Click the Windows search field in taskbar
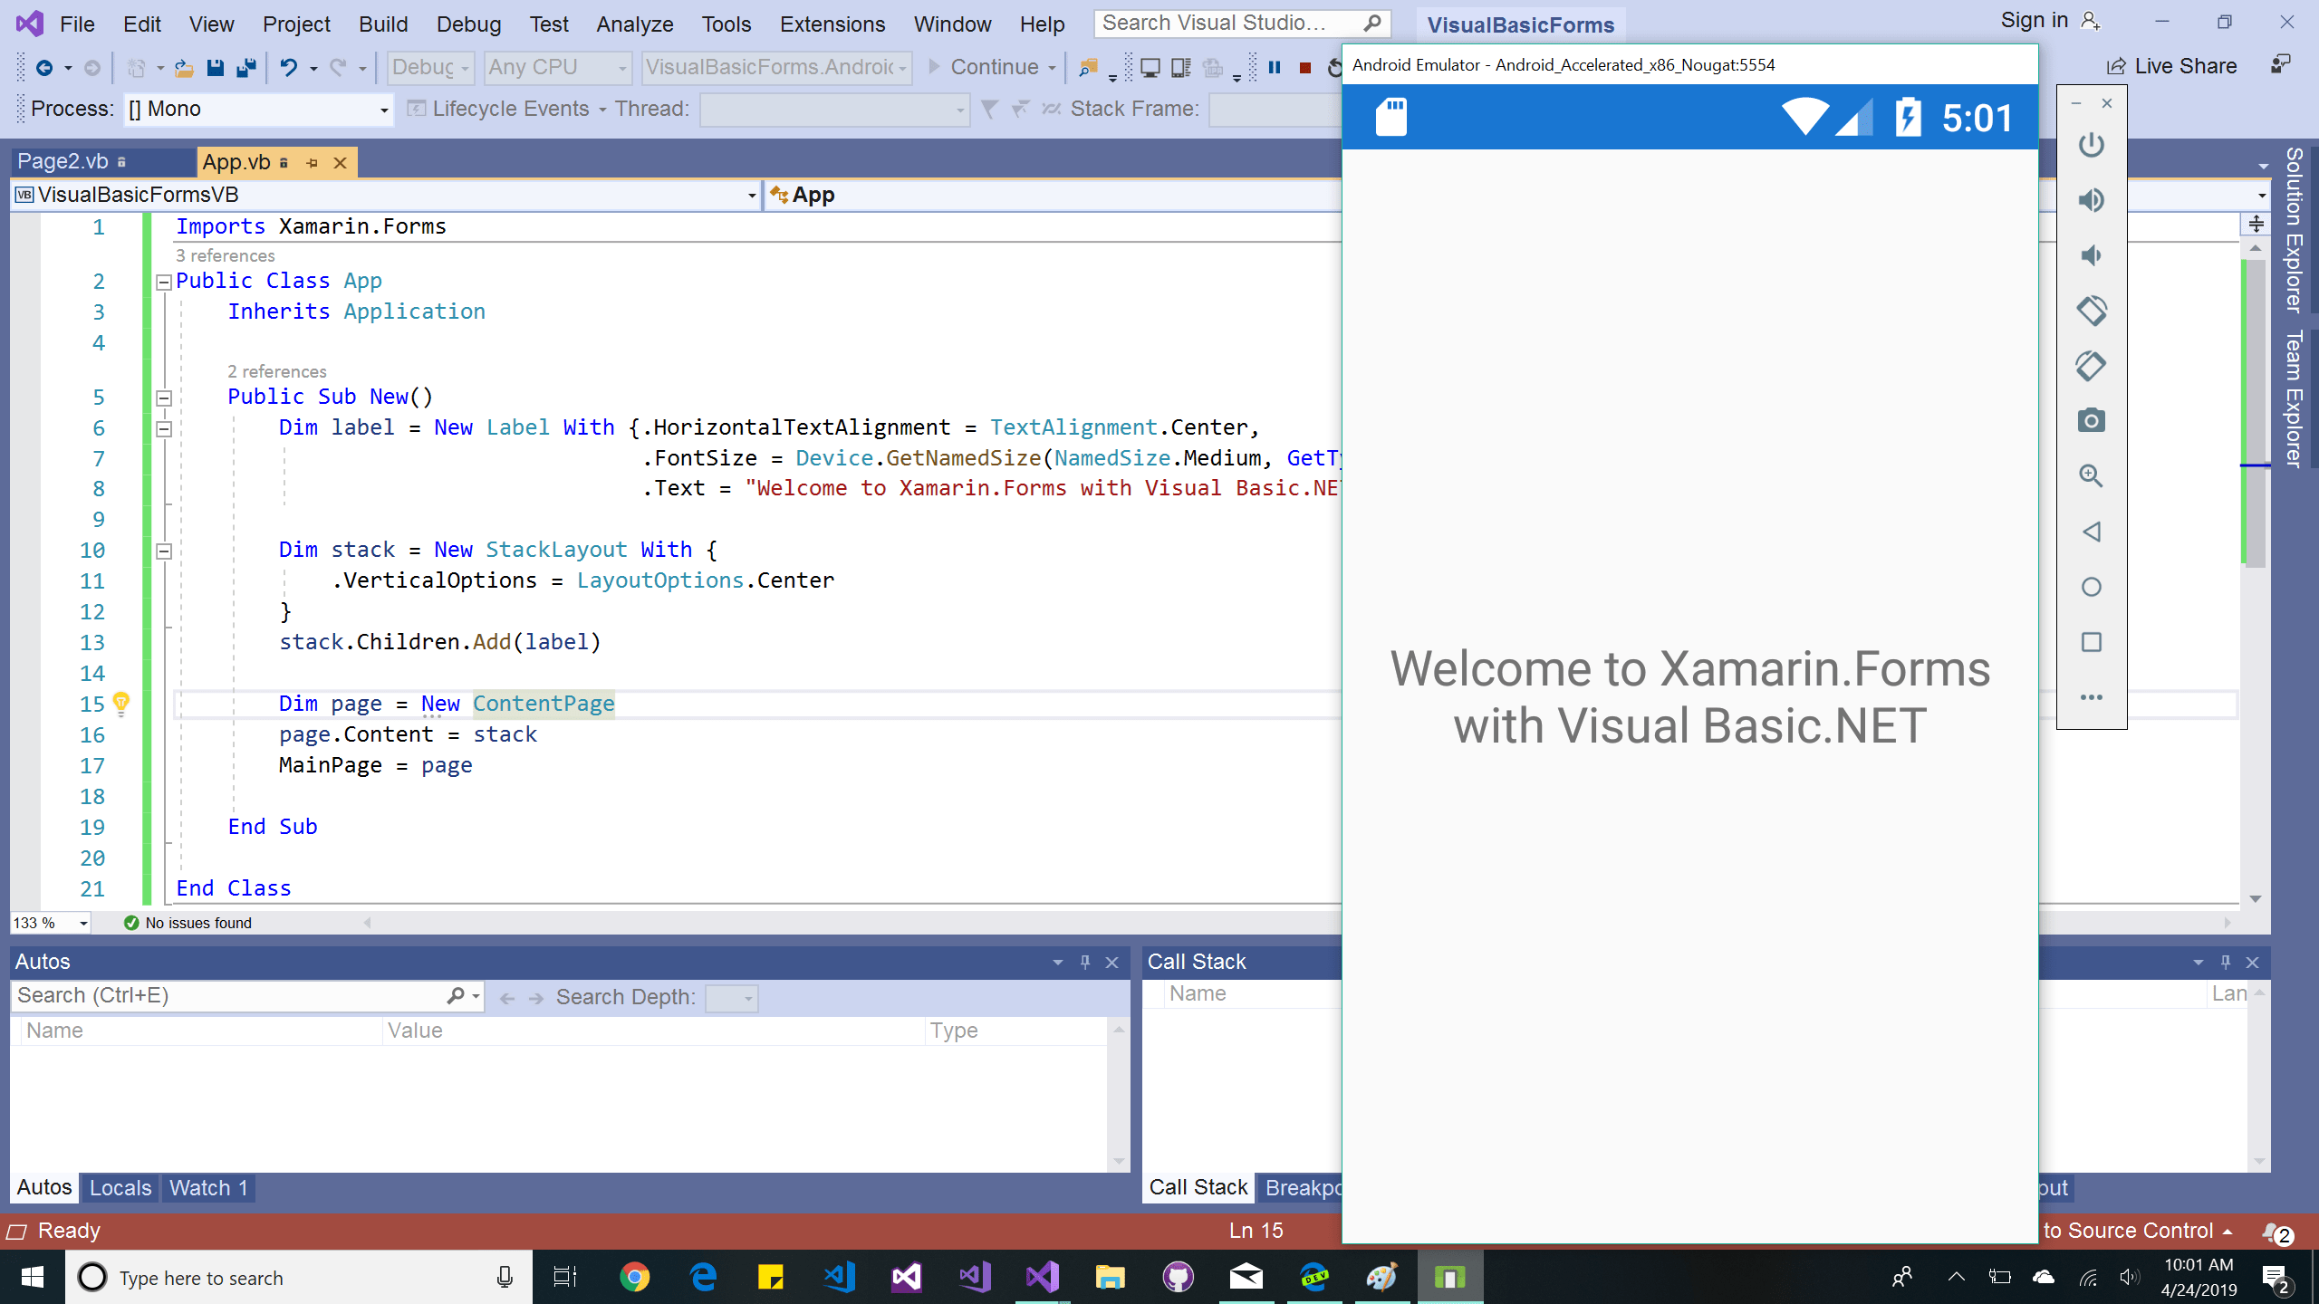This screenshot has width=2319, height=1304. pos(272,1277)
